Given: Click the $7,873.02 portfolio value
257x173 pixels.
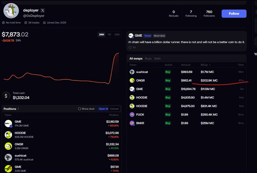Looking at the screenshot, I should pos(15,34).
